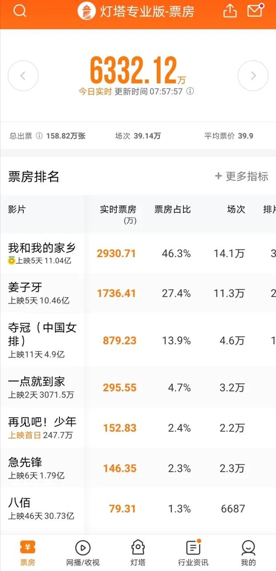Screen dimensions: 276x571
Task: Open the messages envelope icon
Action: 255,11
